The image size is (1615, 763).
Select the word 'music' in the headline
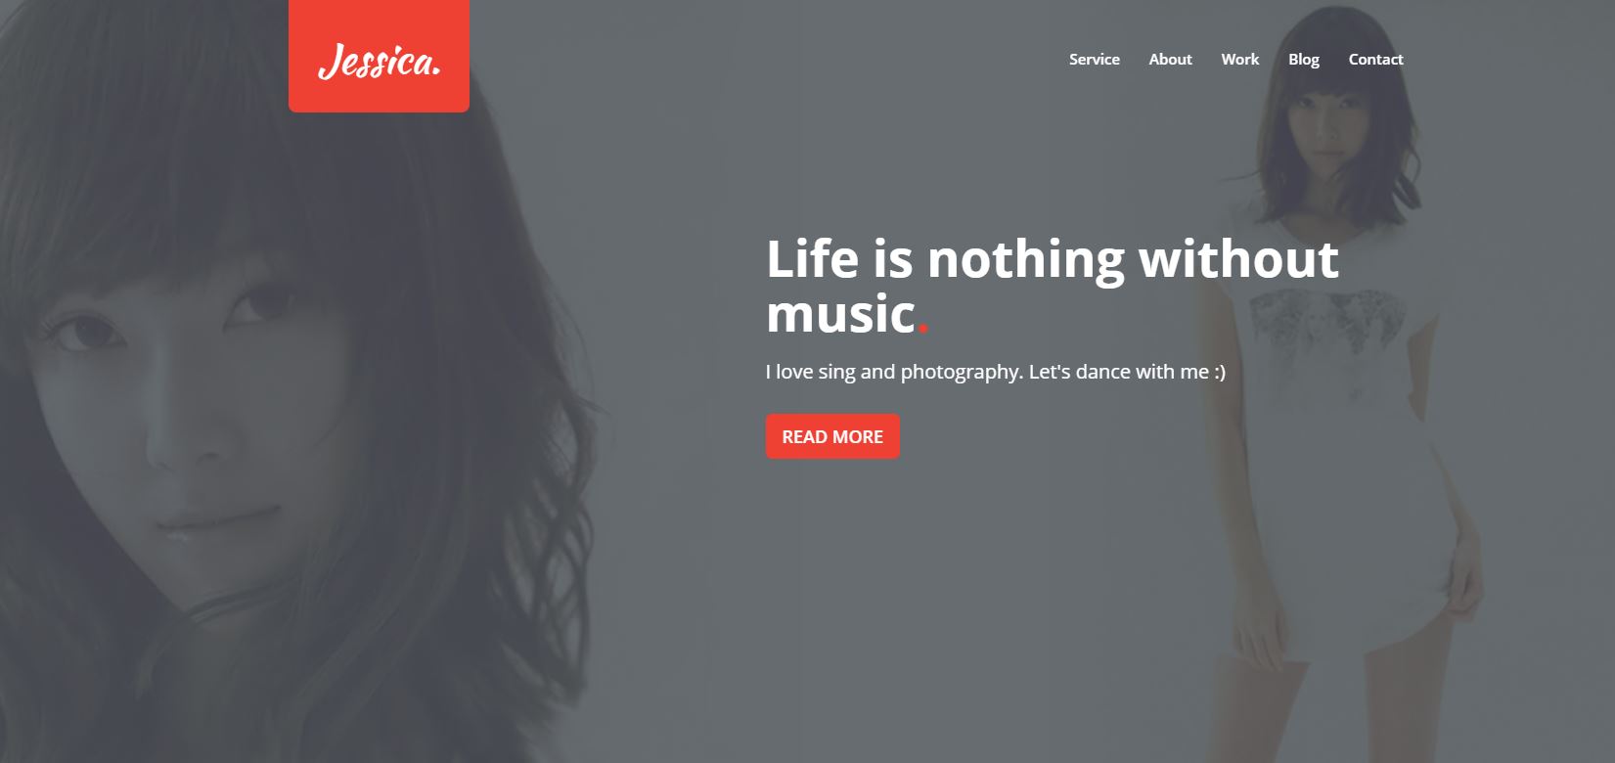coord(840,315)
